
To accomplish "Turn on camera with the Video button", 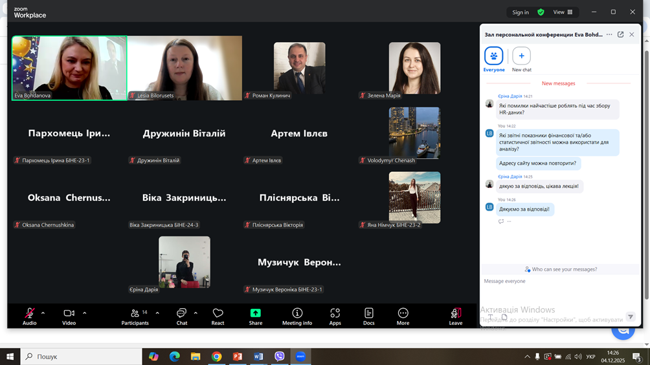I will [x=69, y=316].
